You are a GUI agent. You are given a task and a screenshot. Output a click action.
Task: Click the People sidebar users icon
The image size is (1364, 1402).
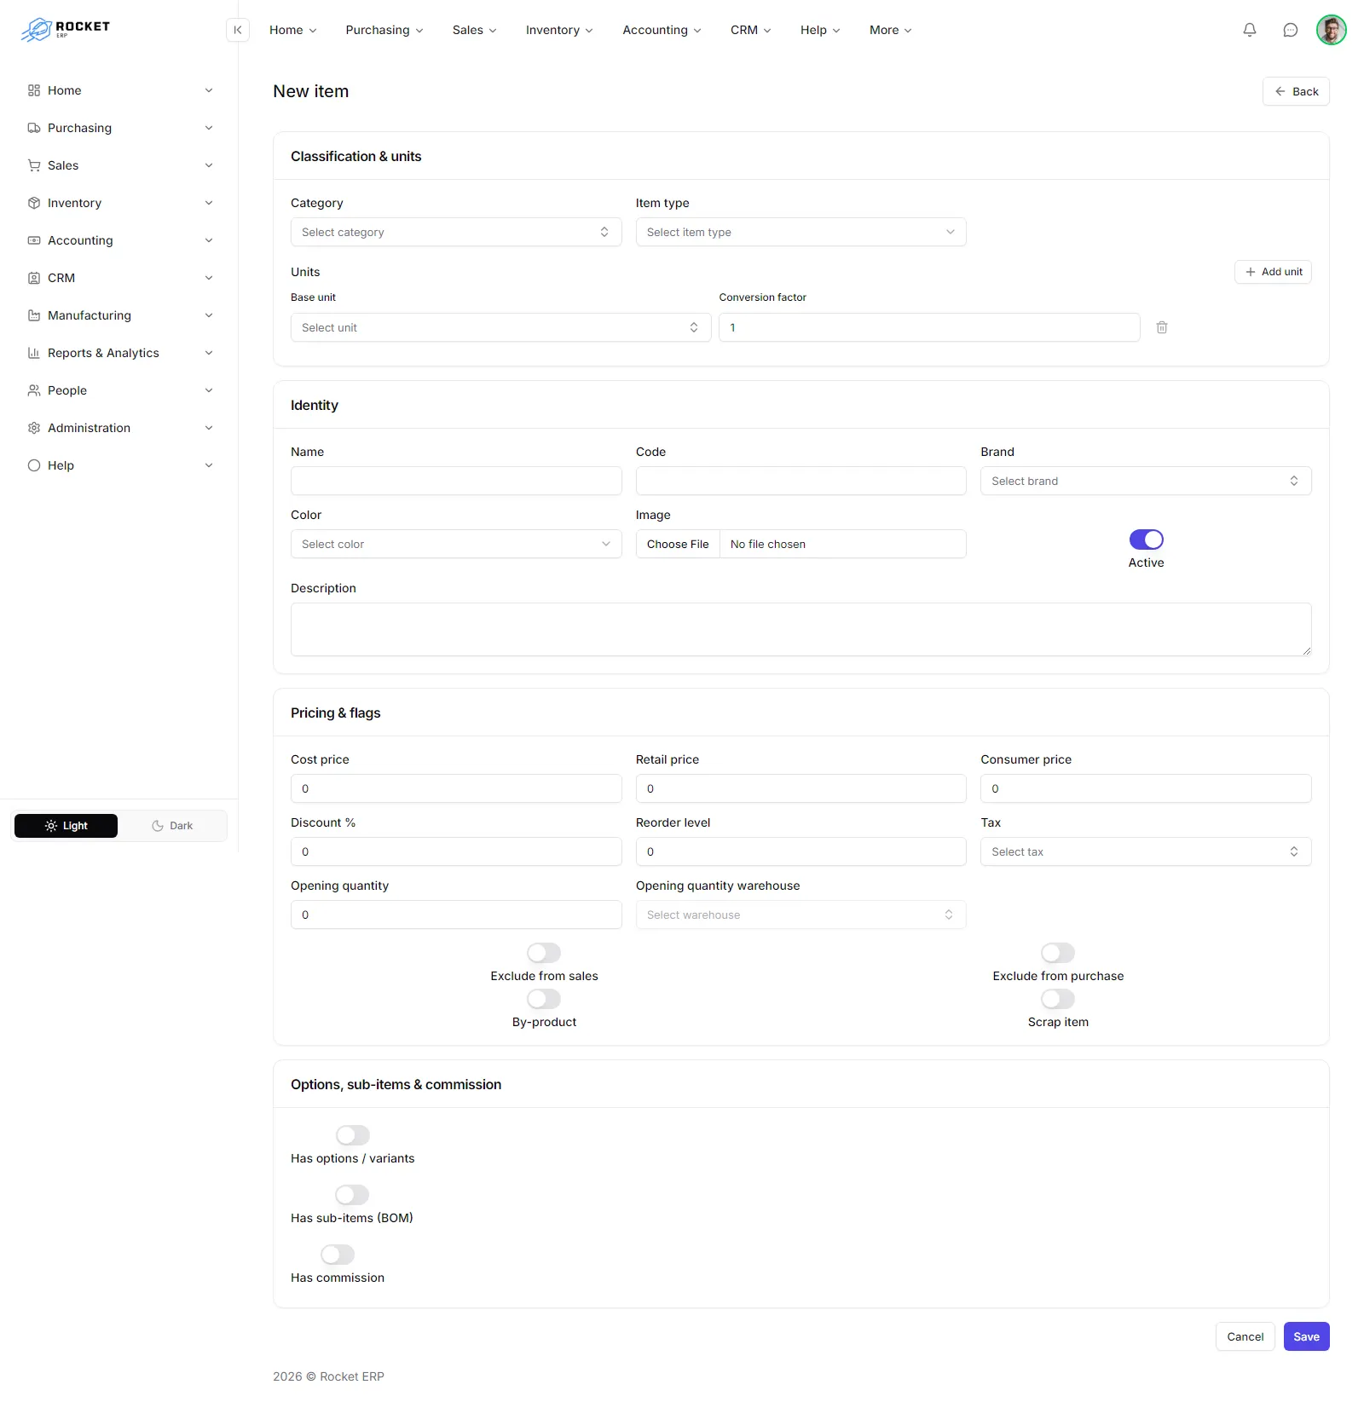[34, 390]
